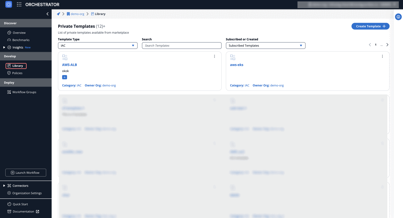
Task: Open the aws-eks template
Action: (x=236, y=65)
